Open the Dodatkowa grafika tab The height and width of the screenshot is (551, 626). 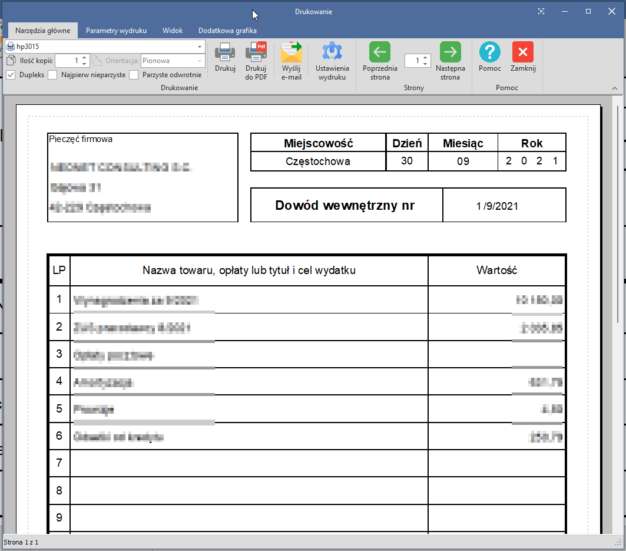click(227, 31)
